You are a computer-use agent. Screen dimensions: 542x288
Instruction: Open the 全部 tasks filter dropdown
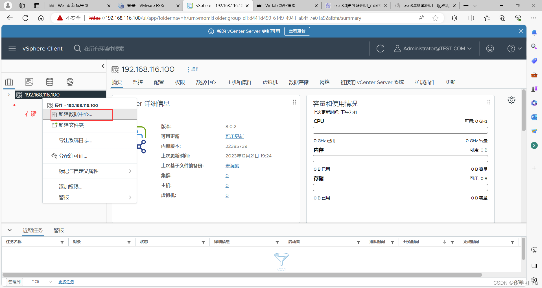[x=41, y=282]
